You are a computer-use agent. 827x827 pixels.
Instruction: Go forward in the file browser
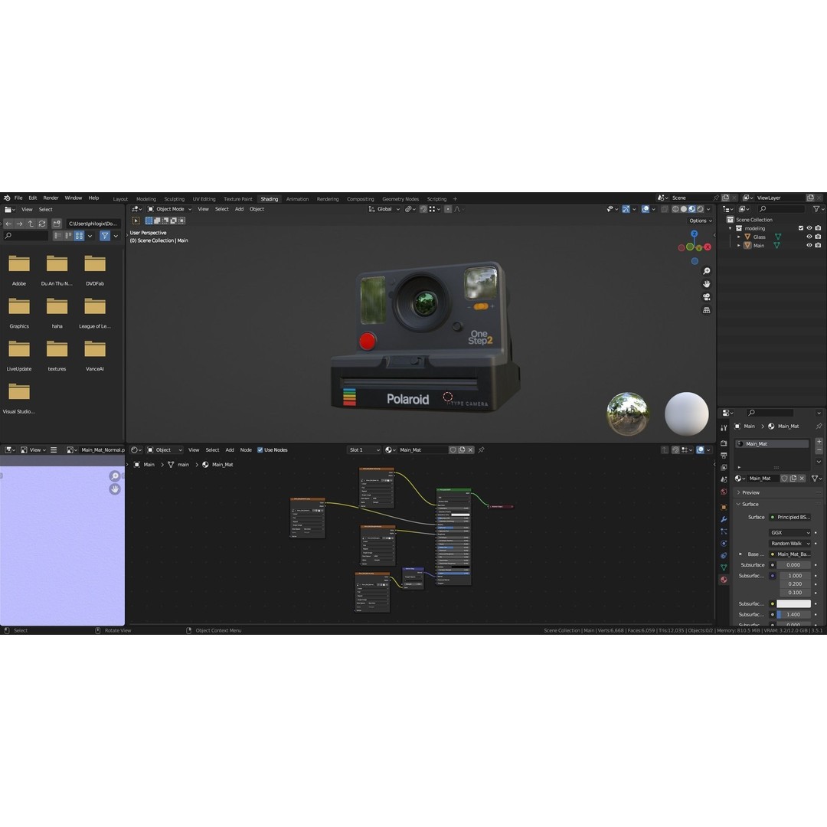pyautogui.click(x=19, y=224)
